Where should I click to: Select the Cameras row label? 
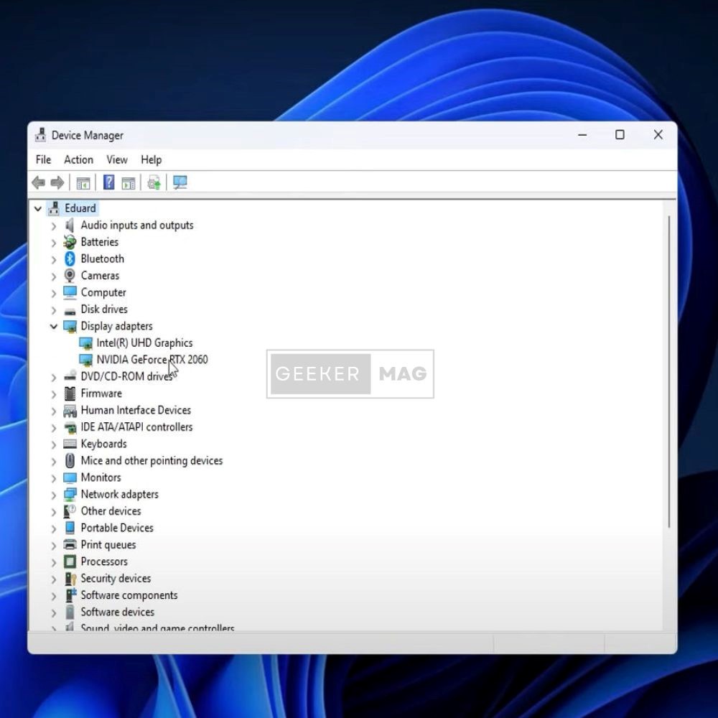(x=101, y=276)
